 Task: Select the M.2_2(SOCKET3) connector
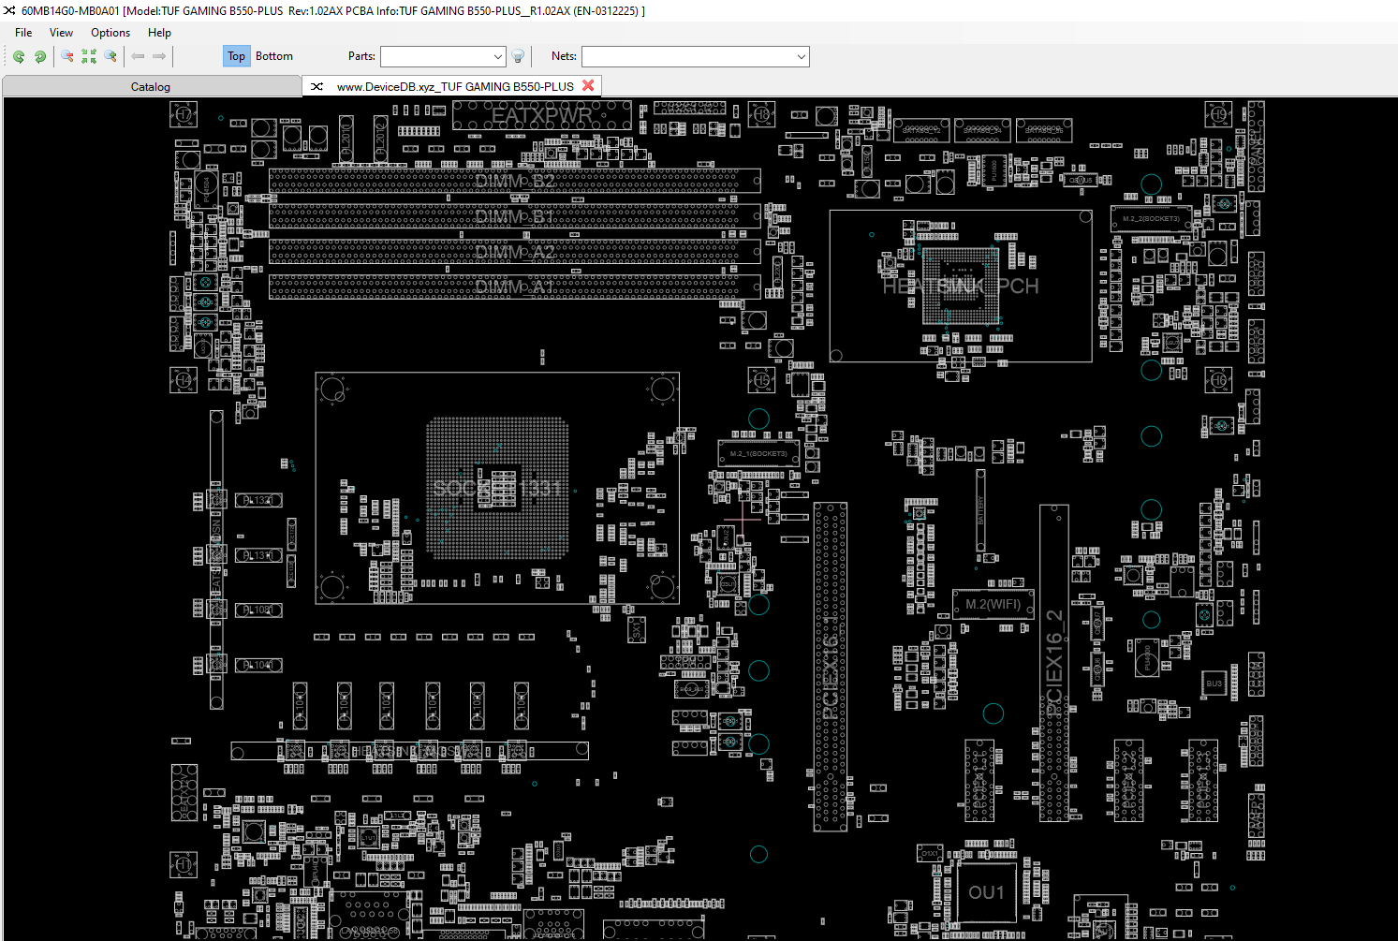(1151, 218)
